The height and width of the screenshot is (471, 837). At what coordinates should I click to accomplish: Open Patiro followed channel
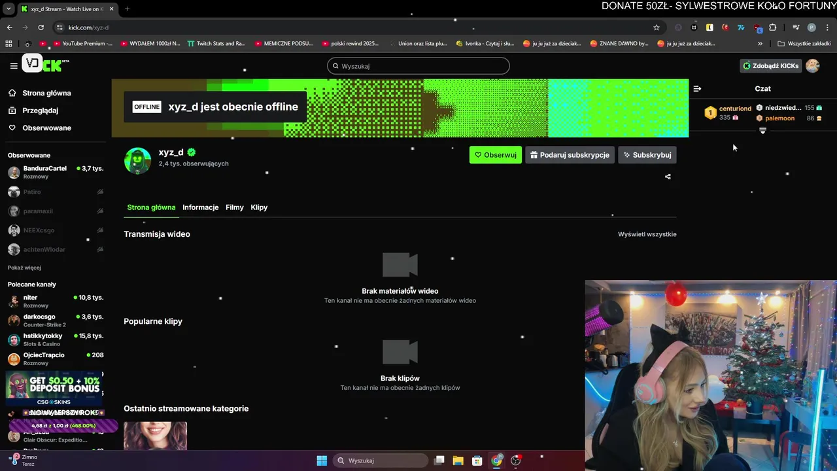[x=56, y=192]
